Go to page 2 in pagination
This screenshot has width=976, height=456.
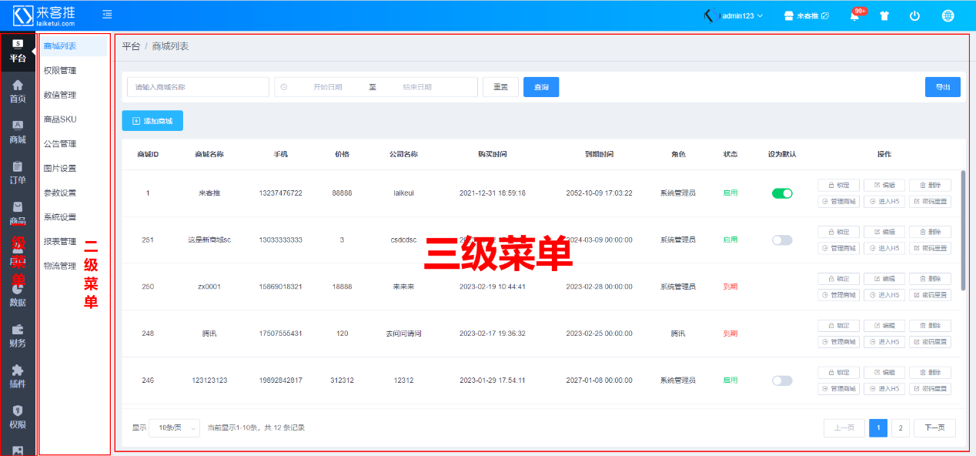[901, 428]
